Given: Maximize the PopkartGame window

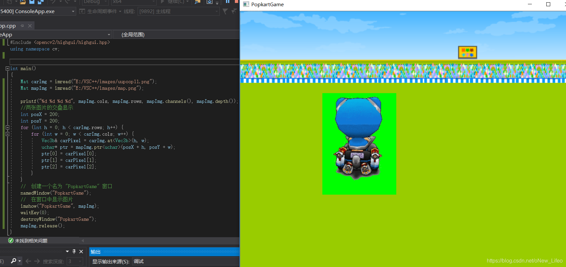Looking at the screenshot, I should [548, 4].
